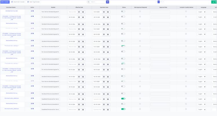Image resolution: width=217 pixels, height=116 pixels.
Task: Check S&A Approval Required in the top row
Action: click(140, 11)
